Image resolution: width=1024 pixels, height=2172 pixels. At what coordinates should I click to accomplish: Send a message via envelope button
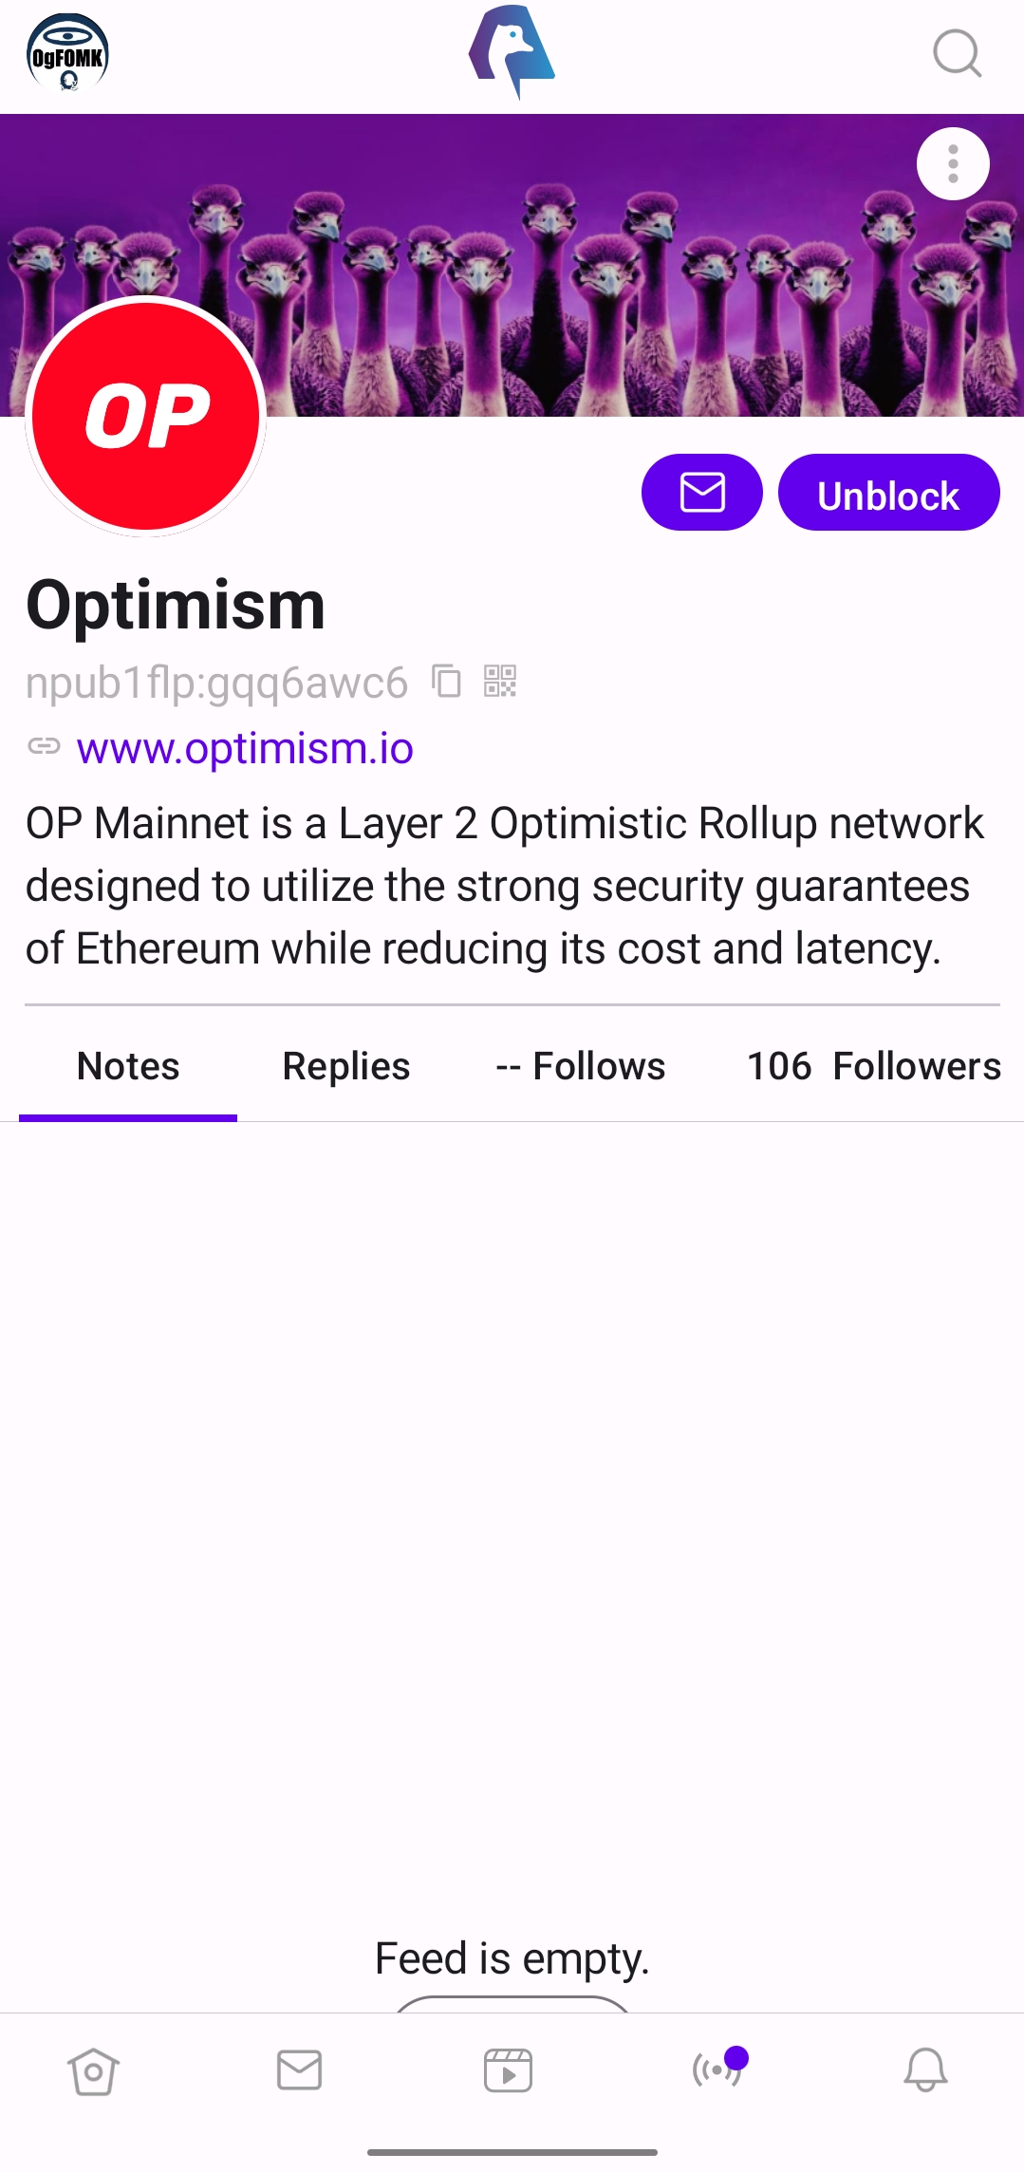click(701, 493)
